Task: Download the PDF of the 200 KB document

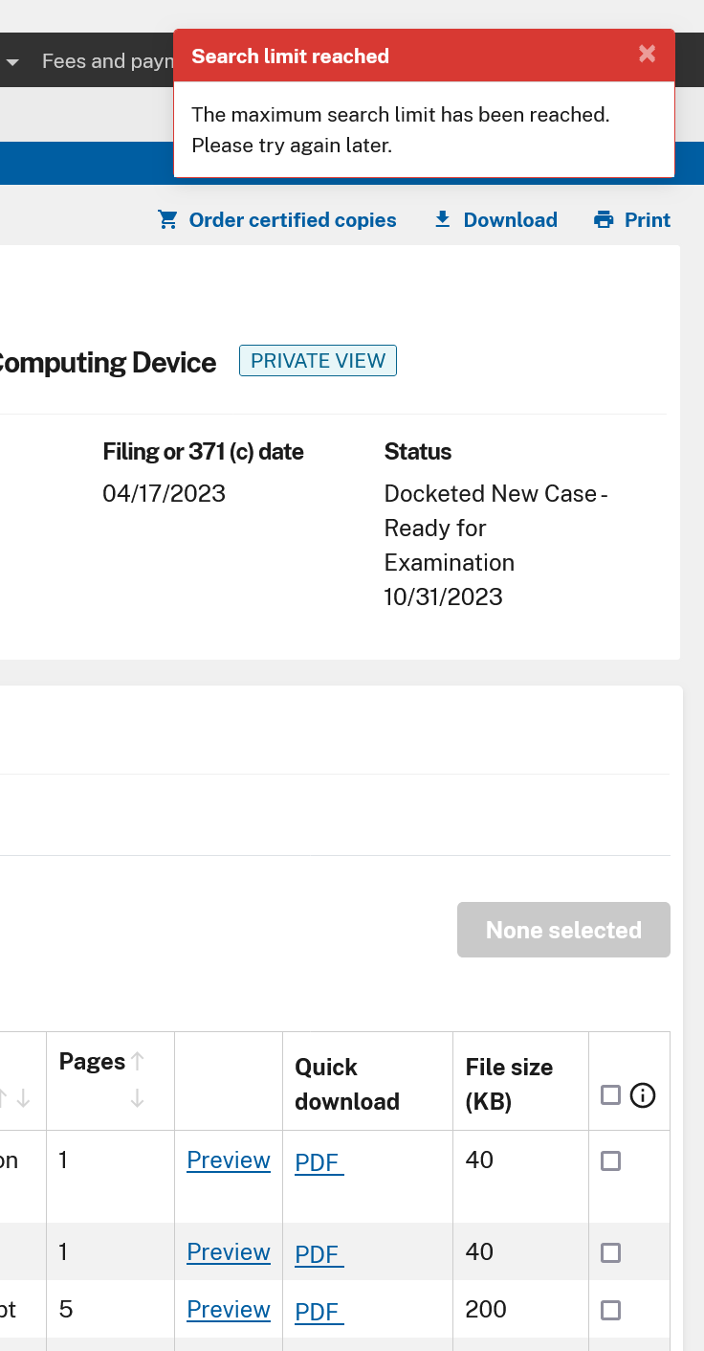Action: (x=319, y=1311)
